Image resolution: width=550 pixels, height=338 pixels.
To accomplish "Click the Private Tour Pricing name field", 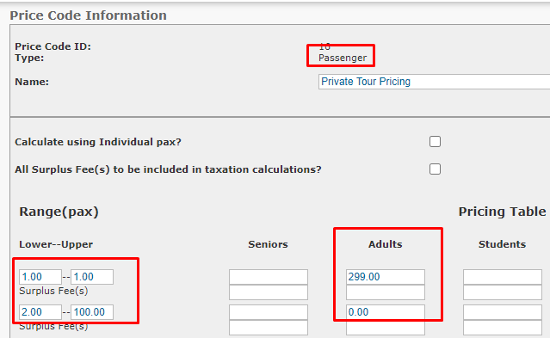I will coord(435,82).
